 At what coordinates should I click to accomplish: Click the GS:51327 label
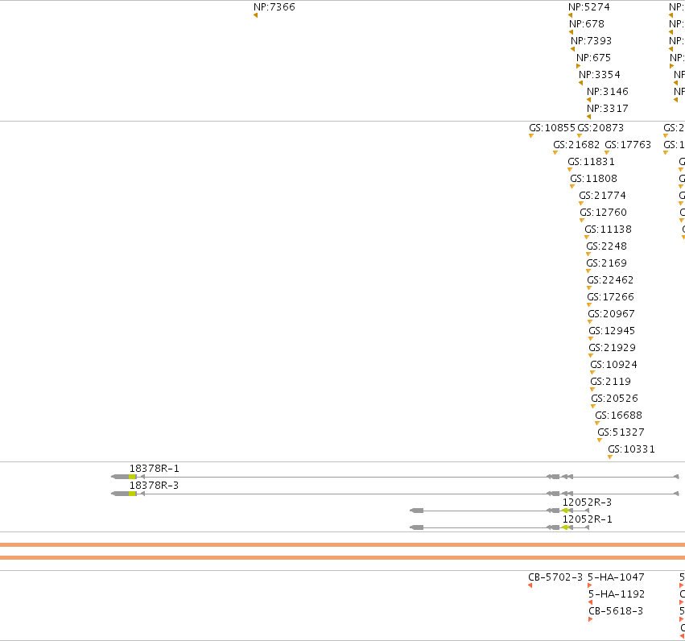pos(621,432)
